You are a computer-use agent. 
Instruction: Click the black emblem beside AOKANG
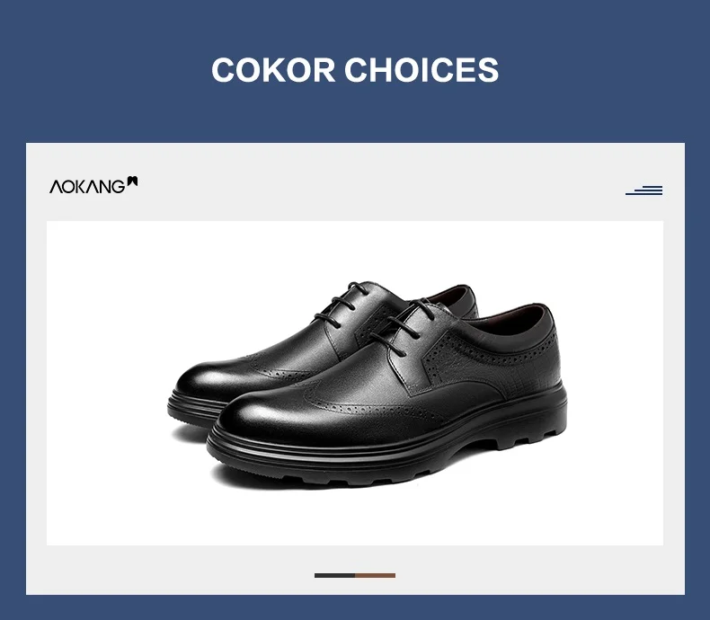point(132,181)
